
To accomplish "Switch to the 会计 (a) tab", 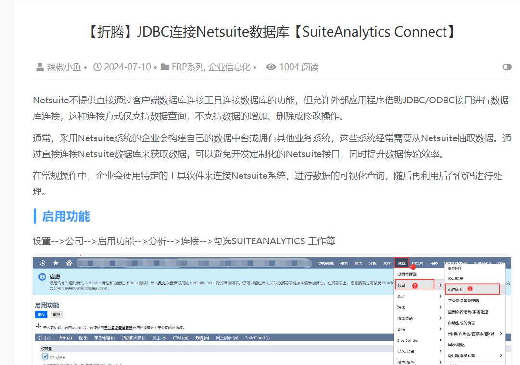I will tap(65, 338).
